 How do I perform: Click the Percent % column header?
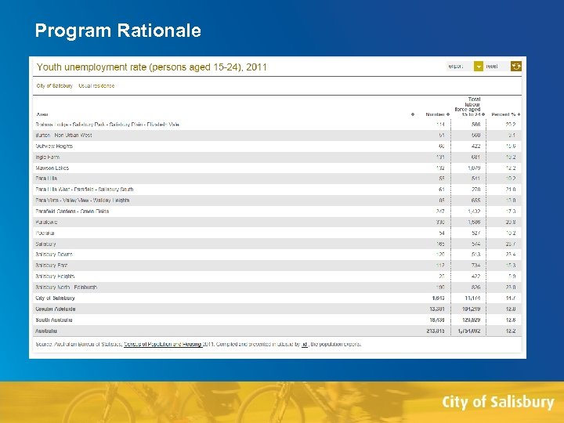click(504, 114)
